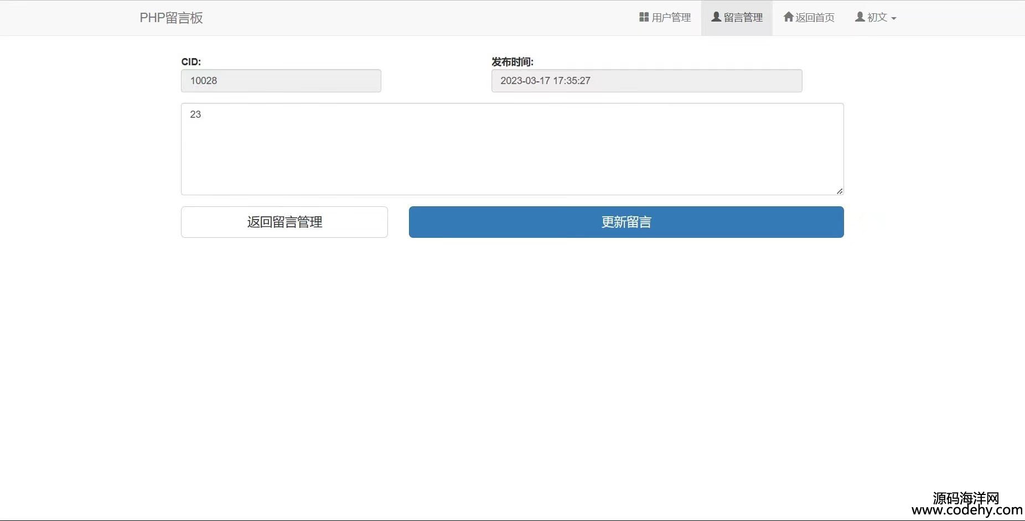Image resolution: width=1025 pixels, height=521 pixels.
Task: Click the www.codehy.com watermark URL
Action: tap(967, 510)
